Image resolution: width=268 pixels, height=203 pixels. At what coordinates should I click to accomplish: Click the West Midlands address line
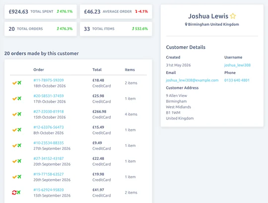click(x=178, y=107)
